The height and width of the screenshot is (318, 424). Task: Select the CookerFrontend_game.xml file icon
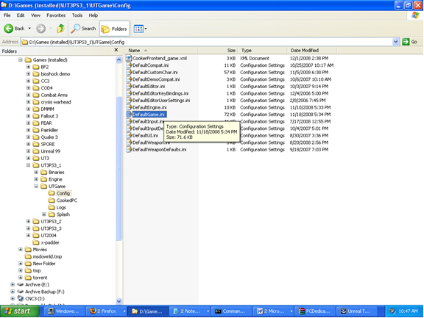(x=129, y=58)
